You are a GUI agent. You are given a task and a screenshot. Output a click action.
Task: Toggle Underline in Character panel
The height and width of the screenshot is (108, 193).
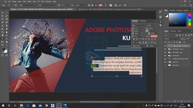[152, 39]
